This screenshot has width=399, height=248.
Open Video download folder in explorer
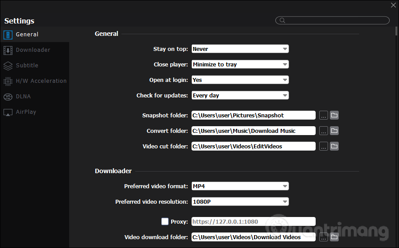click(334, 237)
